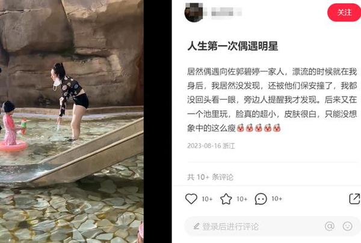Select the post title 人生第一次偶遇明星

(x=232, y=46)
